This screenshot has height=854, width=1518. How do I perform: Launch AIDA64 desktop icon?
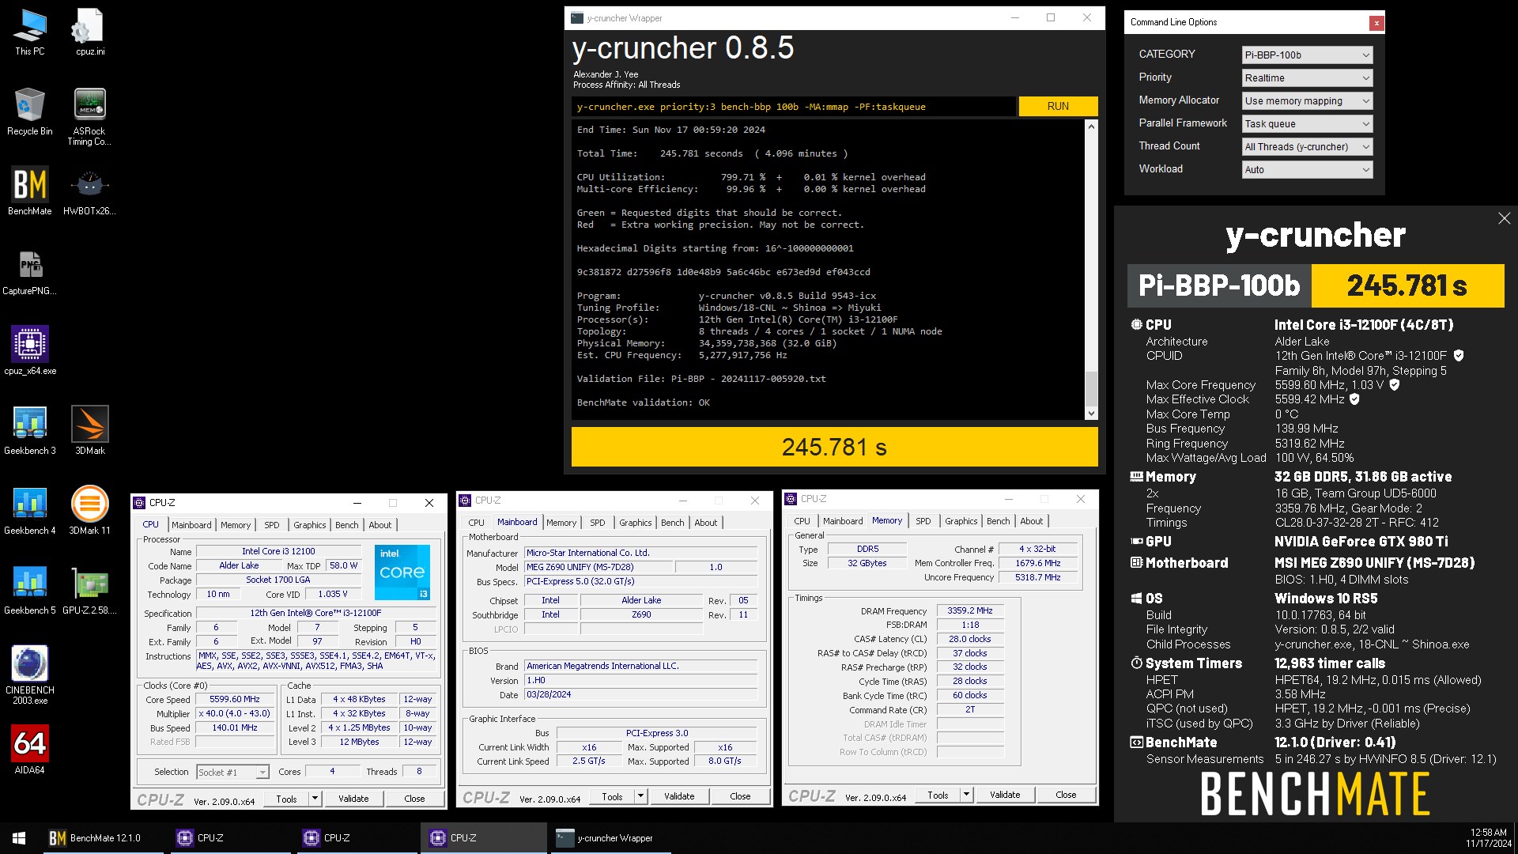30,750
